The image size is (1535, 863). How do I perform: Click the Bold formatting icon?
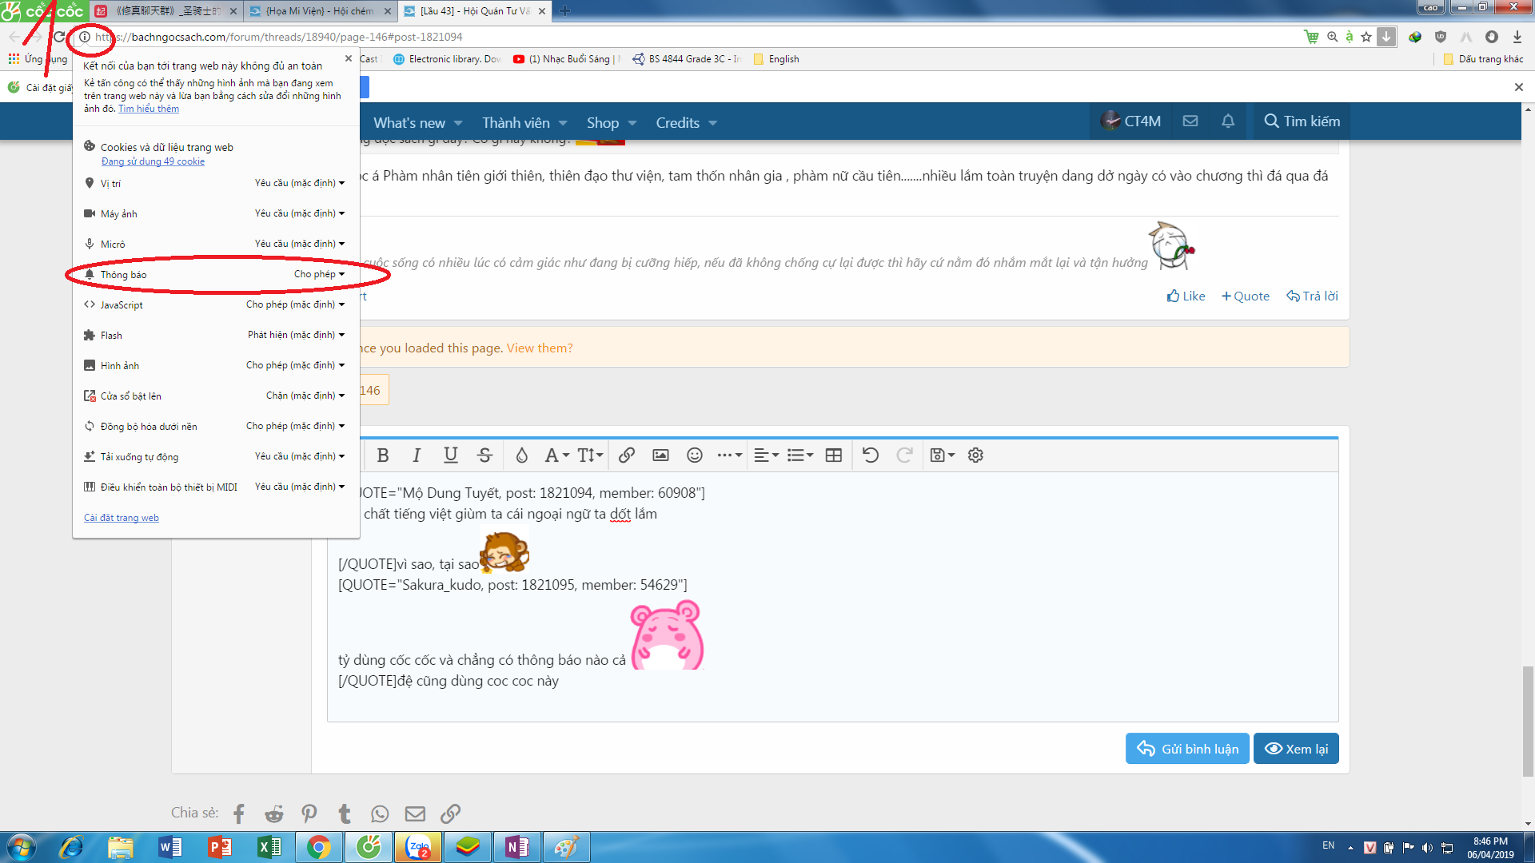(x=383, y=455)
